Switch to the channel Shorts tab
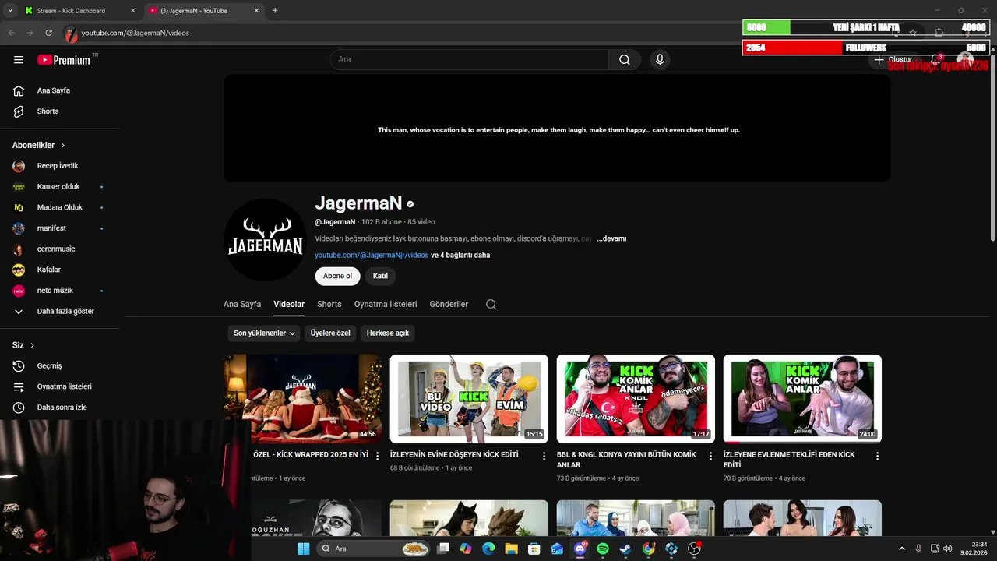 tap(329, 305)
